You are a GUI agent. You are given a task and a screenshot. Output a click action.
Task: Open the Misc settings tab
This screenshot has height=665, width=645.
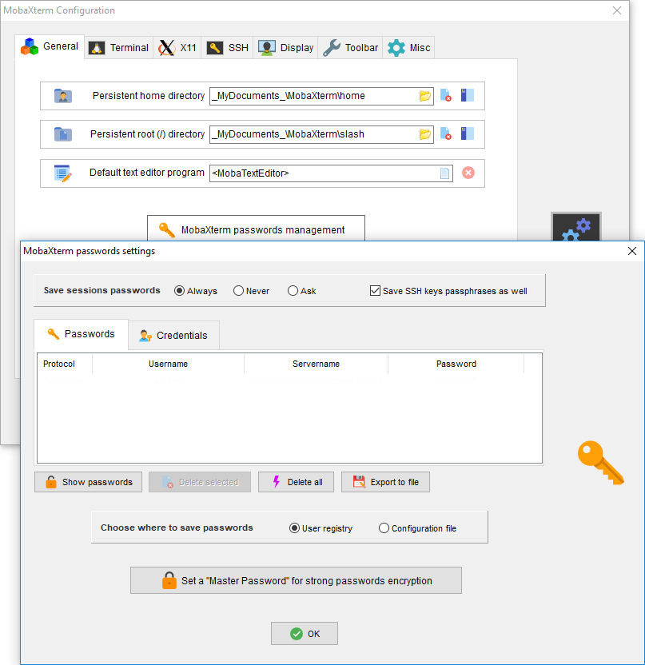(x=408, y=47)
